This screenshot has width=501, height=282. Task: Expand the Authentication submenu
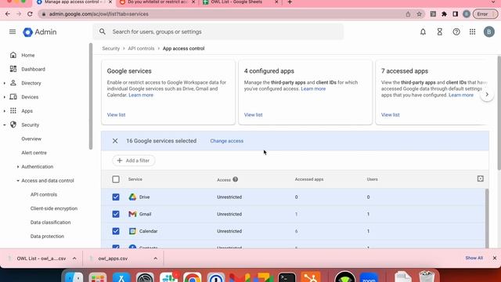point(18,167)
